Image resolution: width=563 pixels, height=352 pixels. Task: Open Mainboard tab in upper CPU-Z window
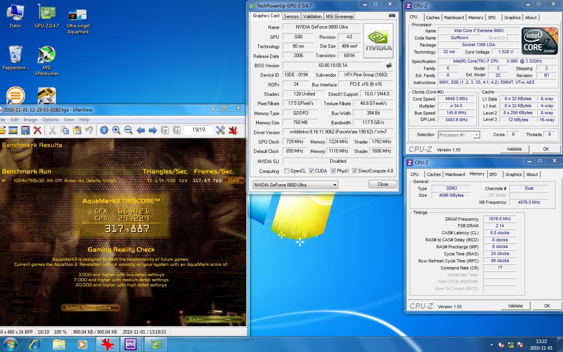click(x=454, y=18)
